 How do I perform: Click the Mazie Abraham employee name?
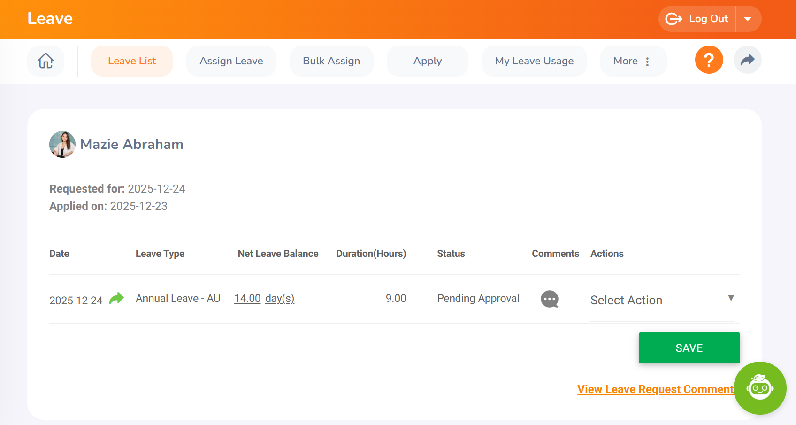click(x=132, y=144)
